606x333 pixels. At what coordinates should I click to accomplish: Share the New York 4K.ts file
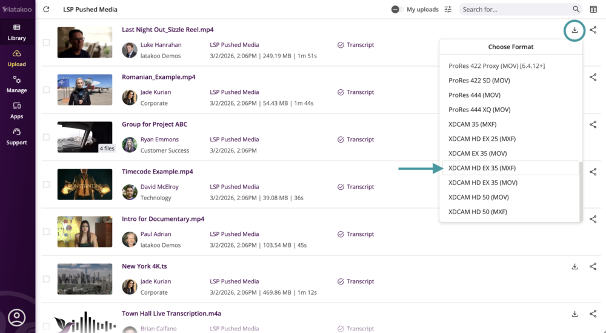point(593,266)
